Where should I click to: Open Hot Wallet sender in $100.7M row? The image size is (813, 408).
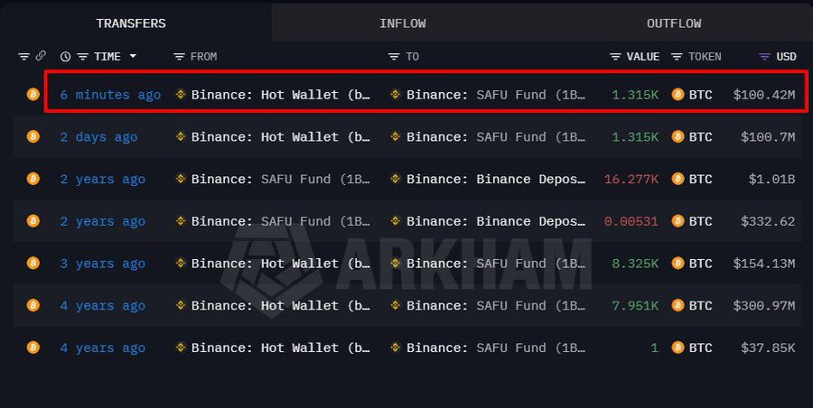click(281, 137)
